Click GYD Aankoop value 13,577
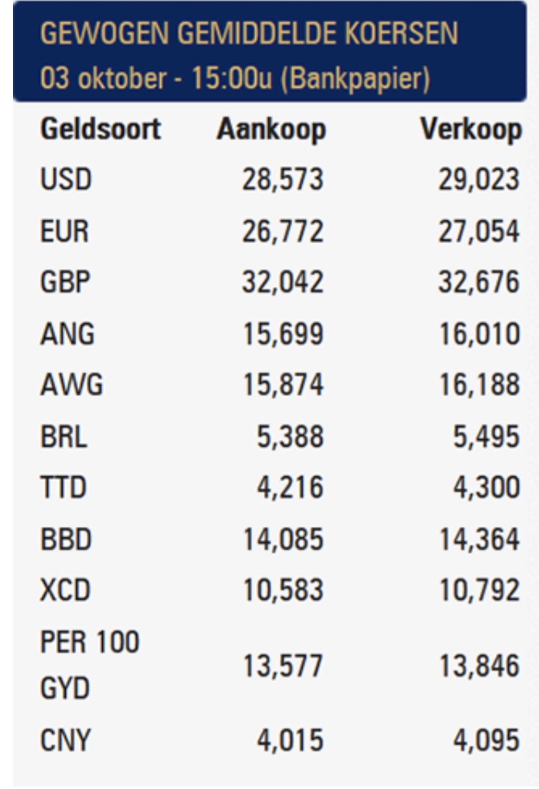This screenshot has height=789, width=539. point(283,667)
